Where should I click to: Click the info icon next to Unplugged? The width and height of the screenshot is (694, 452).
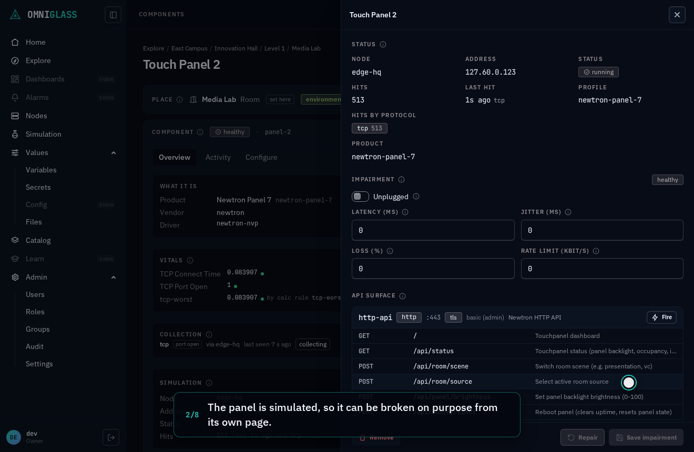[x=416, y=197]
